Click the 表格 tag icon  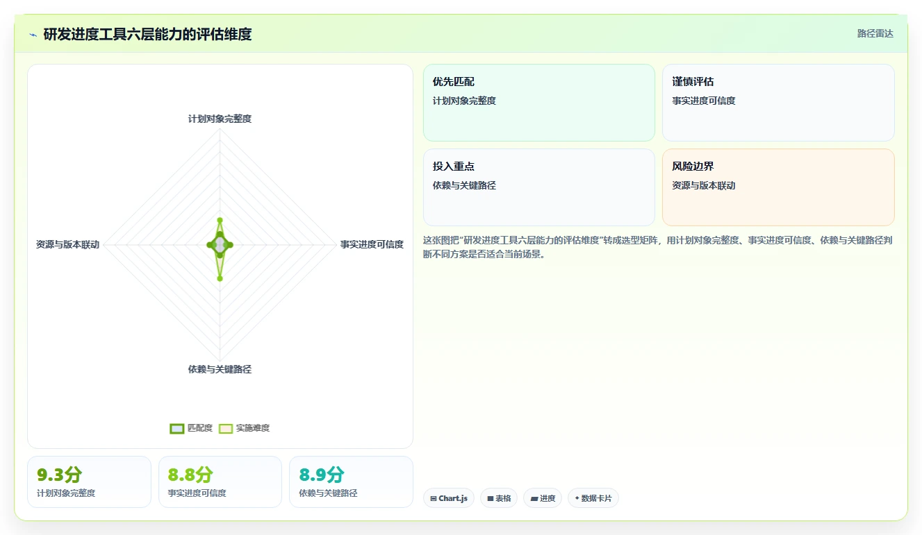[490, 498]
